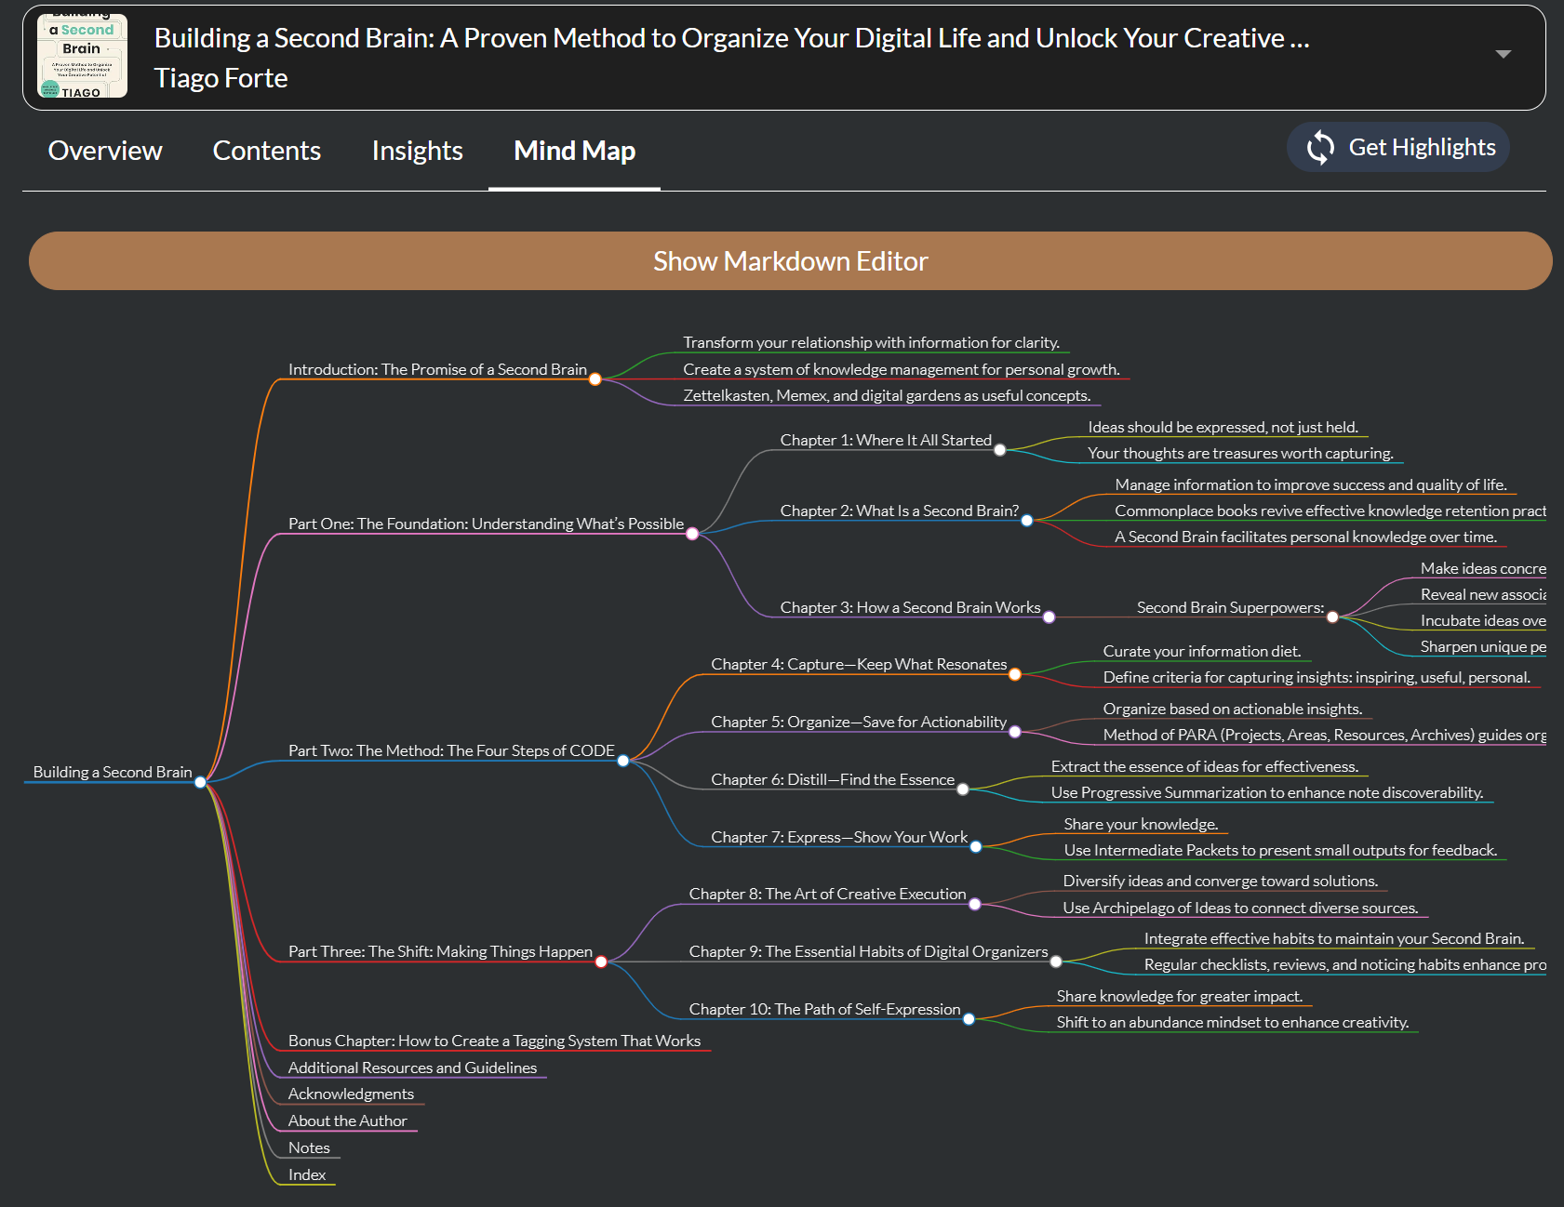The height and width of the screenshot is (1207, 1564).
Task: Toggle the Second Brain Superpowers node closed
Action: tap(1334, 617)
